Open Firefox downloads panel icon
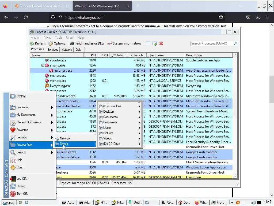Viewport: 274px width, 206px height. click(x=258, y=17)
